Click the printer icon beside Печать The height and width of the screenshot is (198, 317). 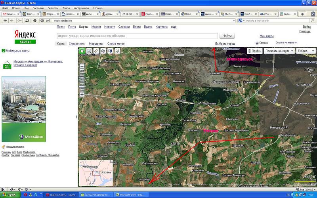(x=257, y=43)
